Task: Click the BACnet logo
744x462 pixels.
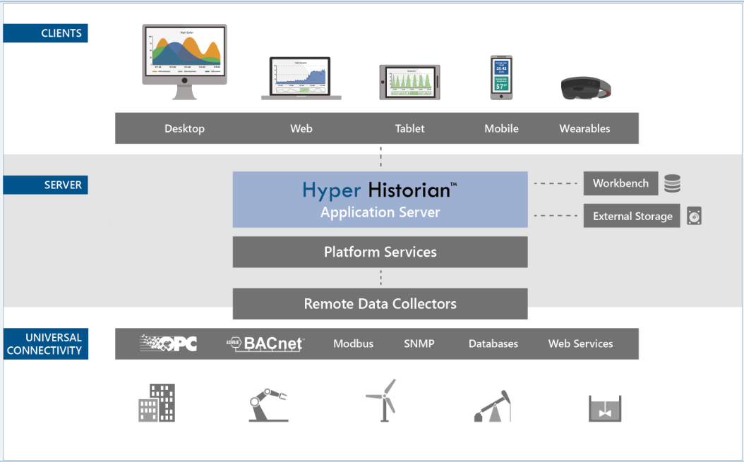Action: pos(265,344)
